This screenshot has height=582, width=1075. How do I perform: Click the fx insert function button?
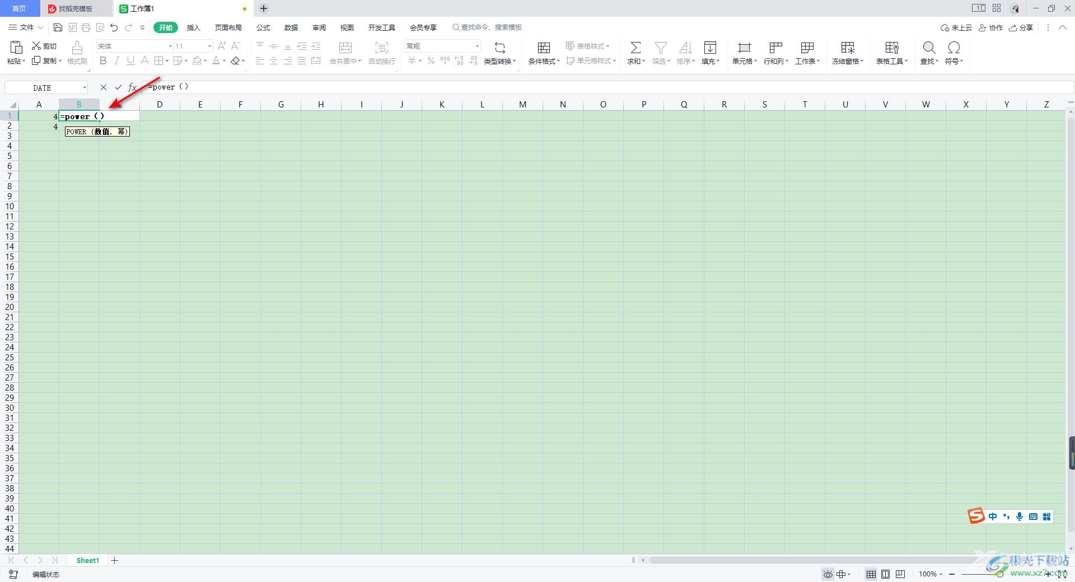[133, 87]
